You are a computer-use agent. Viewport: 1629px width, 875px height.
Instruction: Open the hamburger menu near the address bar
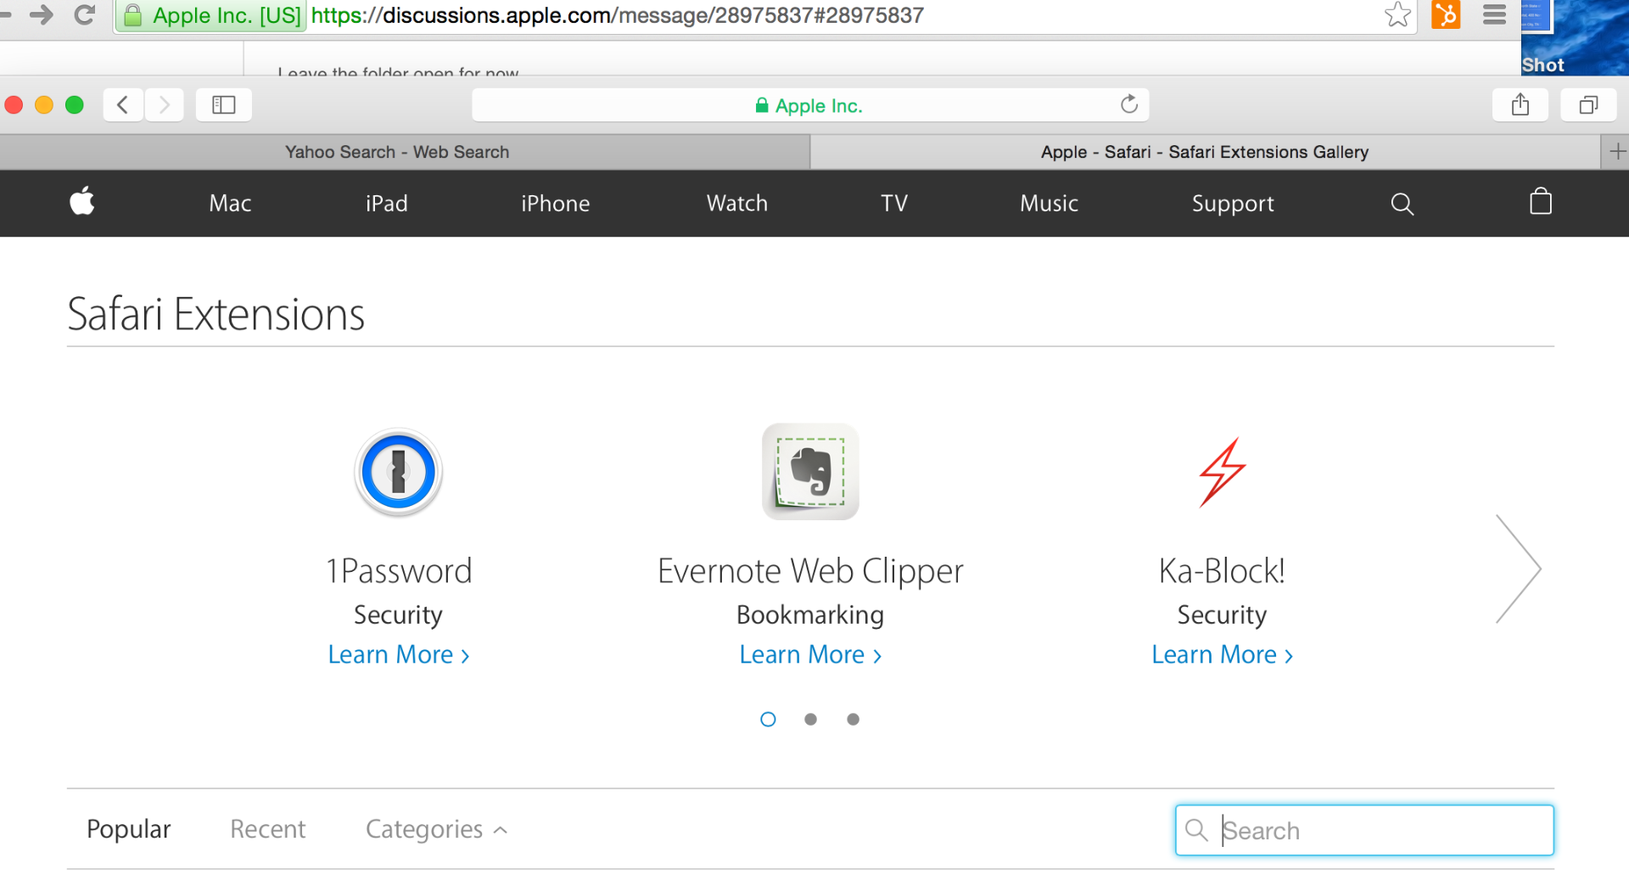tap(1494, 14)
